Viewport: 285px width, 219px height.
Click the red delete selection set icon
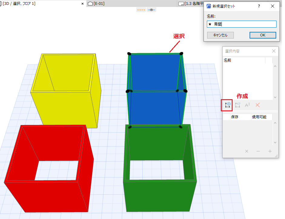pyautogui.click(x=257, y=105)
